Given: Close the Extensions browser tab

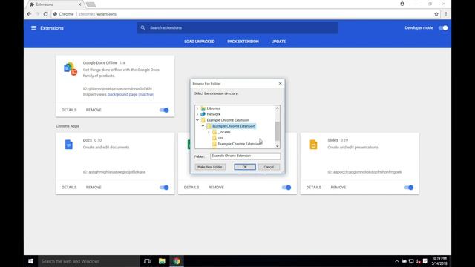Looking at the screenshot, I should 79,4.
